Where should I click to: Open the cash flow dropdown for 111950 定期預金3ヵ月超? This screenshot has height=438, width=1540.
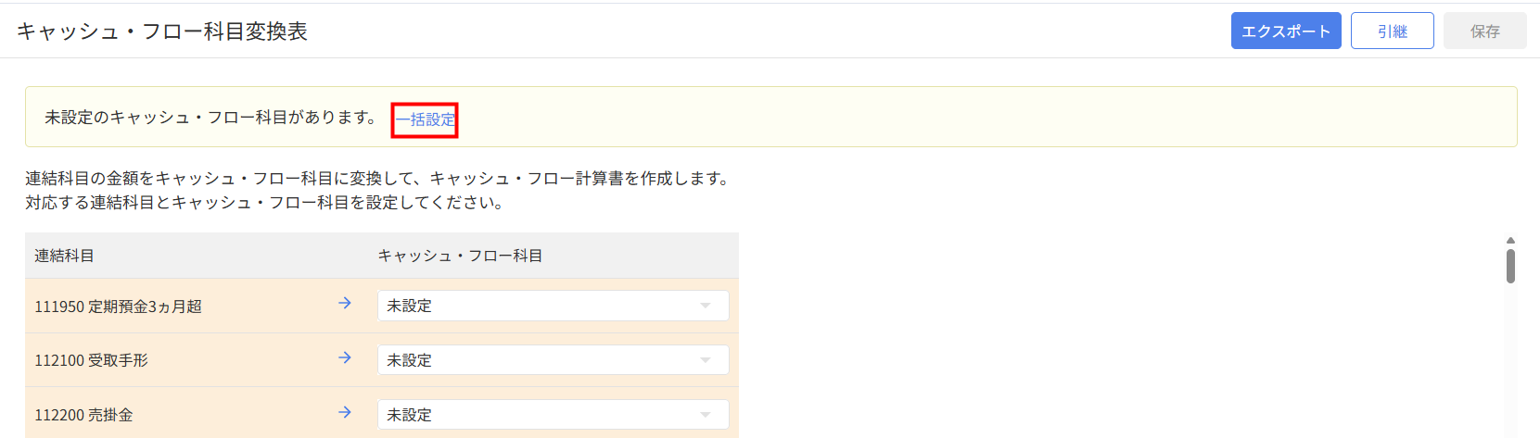tap(553, 306)
